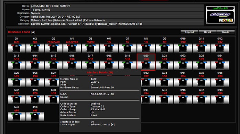
Task: Select the port 0/35 interface icon
Action: click(x=201, y=82)
